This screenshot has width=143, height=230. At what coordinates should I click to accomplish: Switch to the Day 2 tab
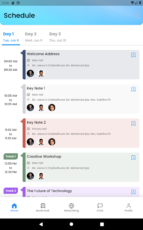33,37
